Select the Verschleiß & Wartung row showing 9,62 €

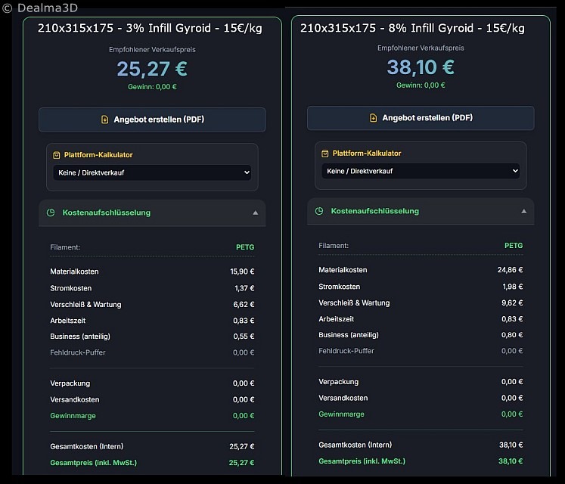pyautogui.click(x=420, y=302)
